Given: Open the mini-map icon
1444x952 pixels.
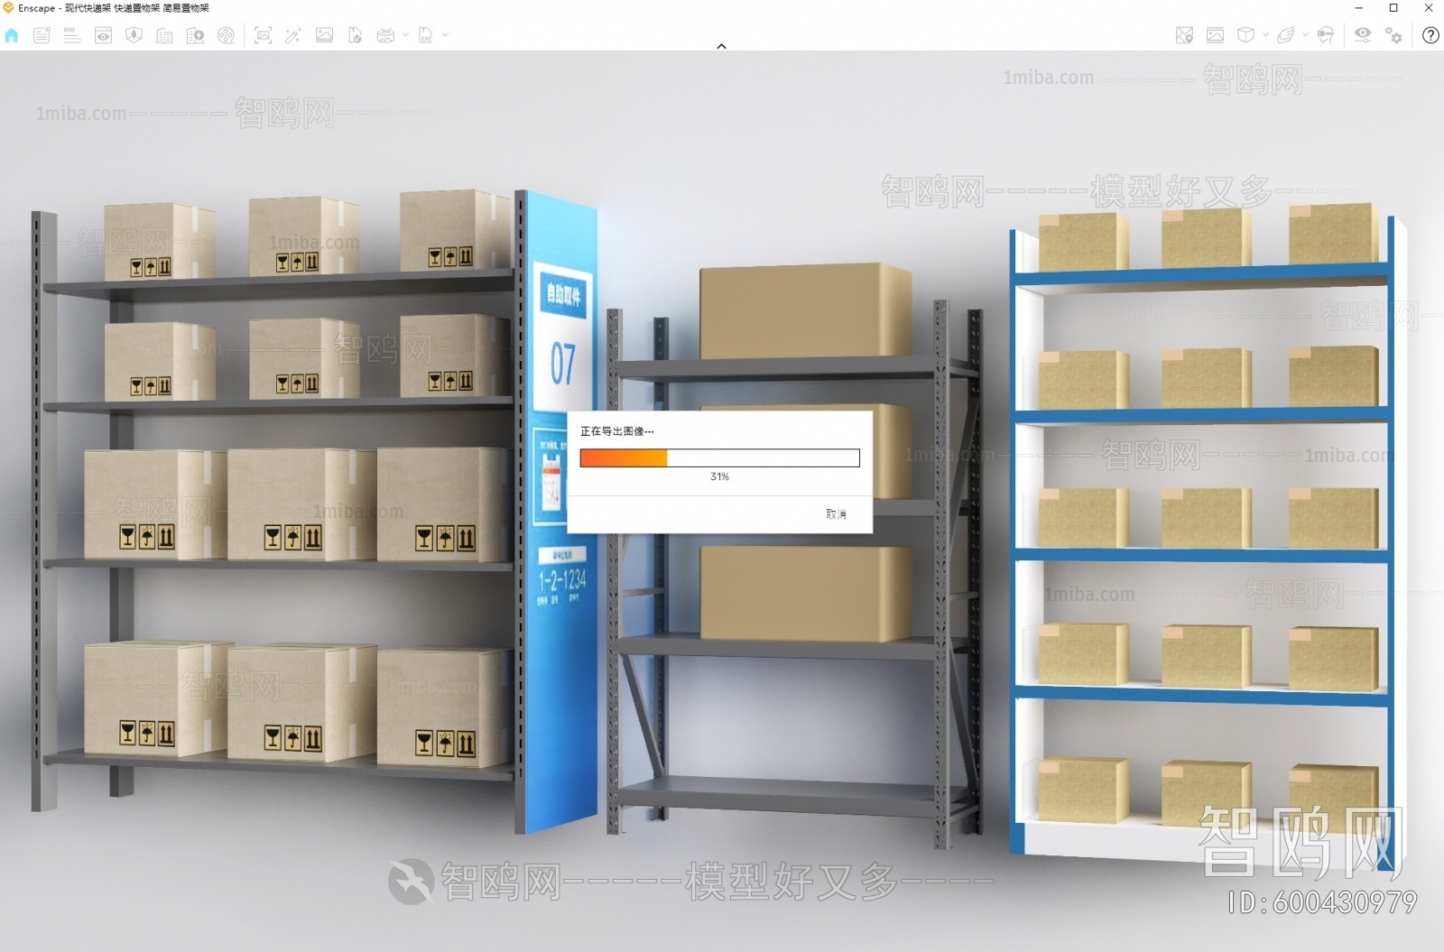Looking at the screenshot, I should coord(1184,36).
